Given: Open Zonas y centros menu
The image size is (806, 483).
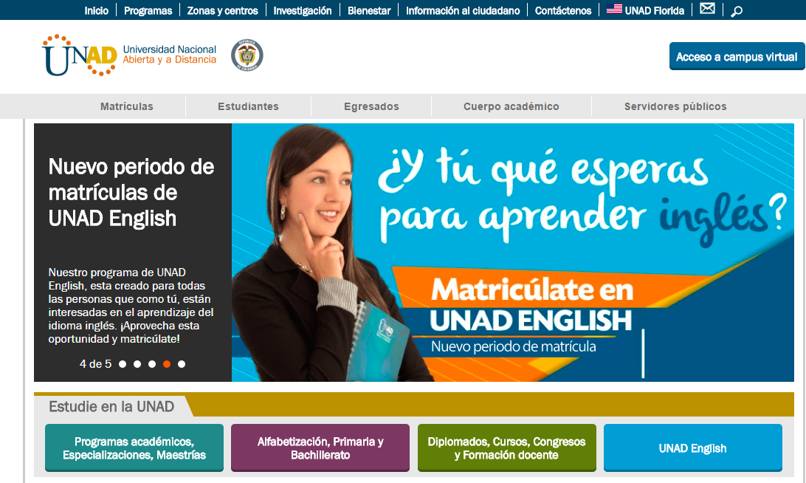Looking at the screenshot, I should [223, 10].
